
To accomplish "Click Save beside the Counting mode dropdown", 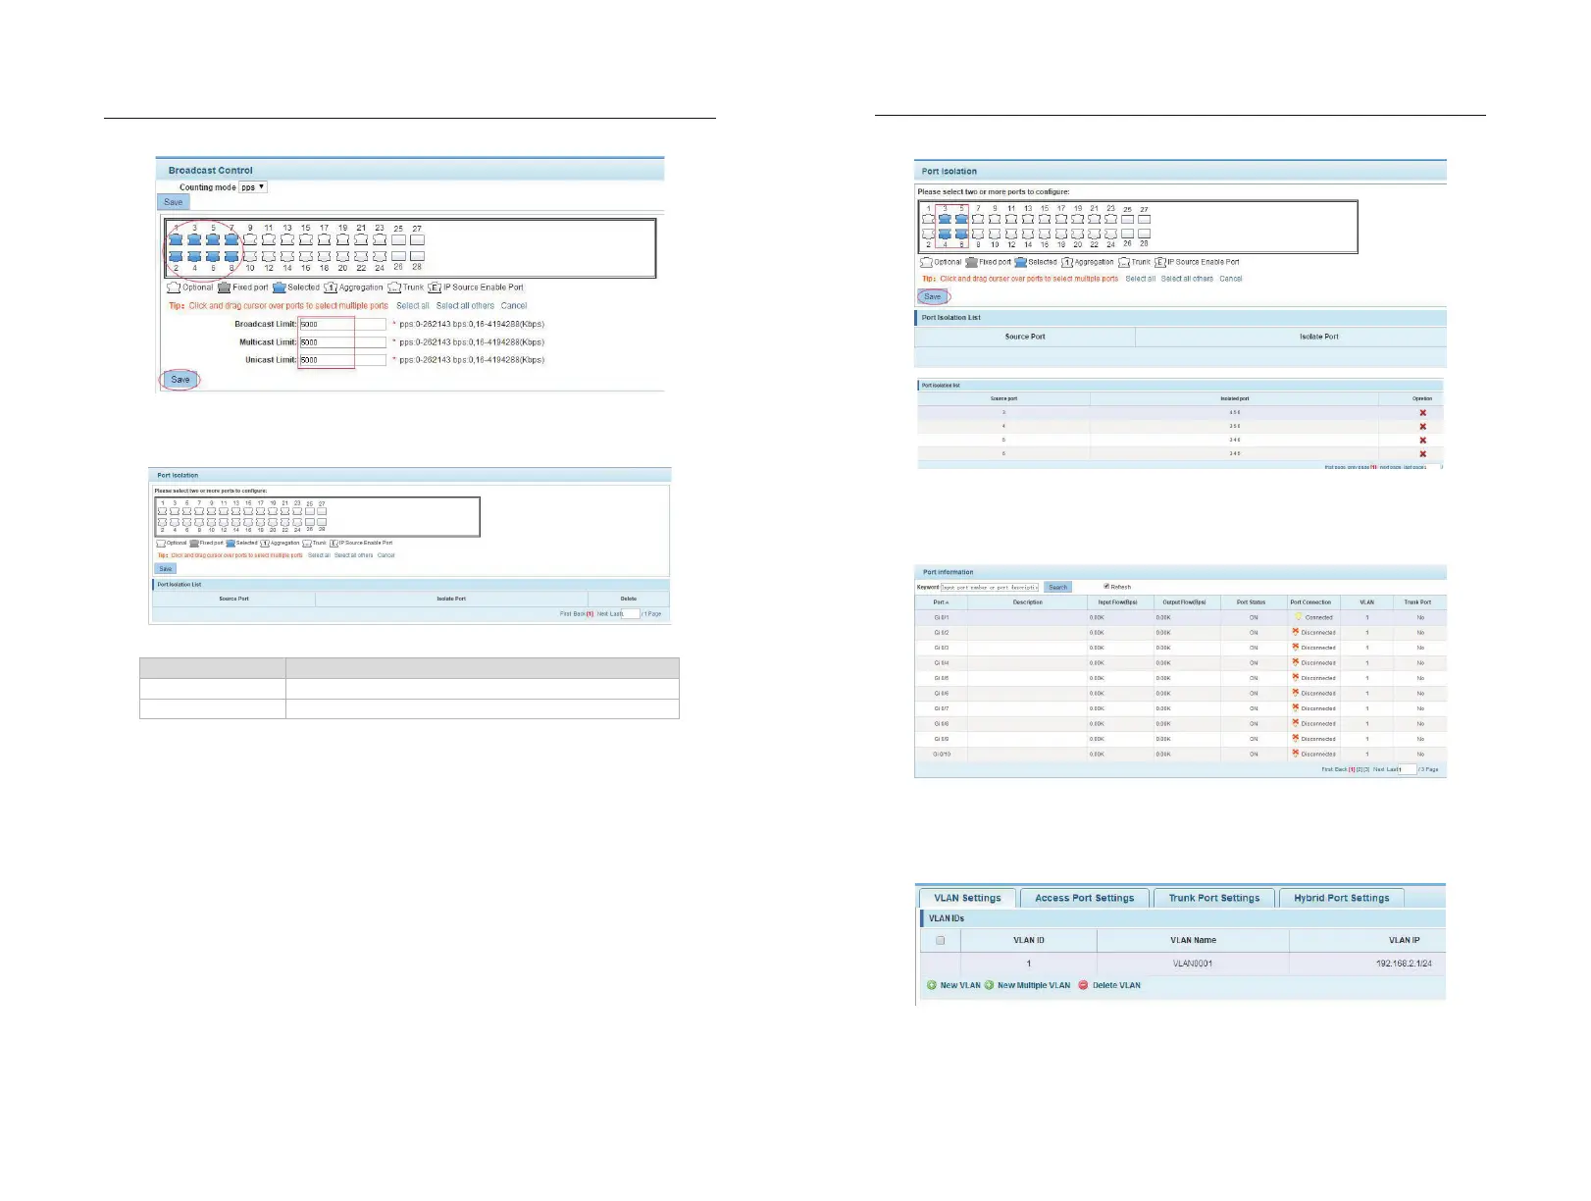I will point(174,202).
